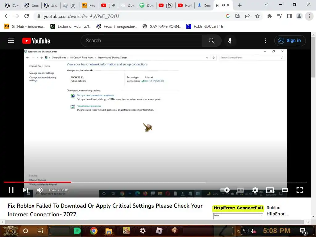Open the GitHub - Enderma... bookmark
The image size is (316, 237).
pyautogui.click(x=25, y=27)
